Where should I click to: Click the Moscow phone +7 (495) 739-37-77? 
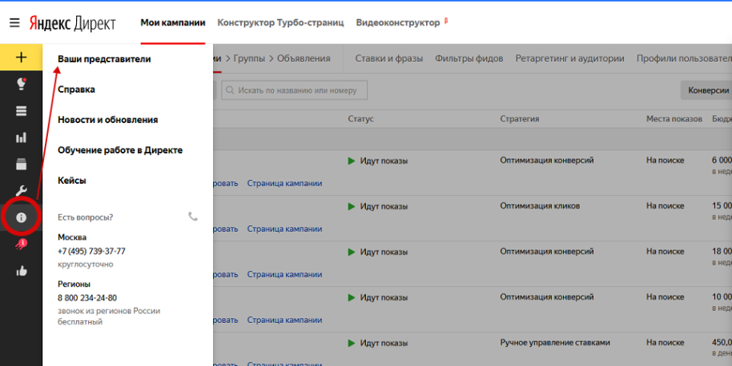coord(91,251)
